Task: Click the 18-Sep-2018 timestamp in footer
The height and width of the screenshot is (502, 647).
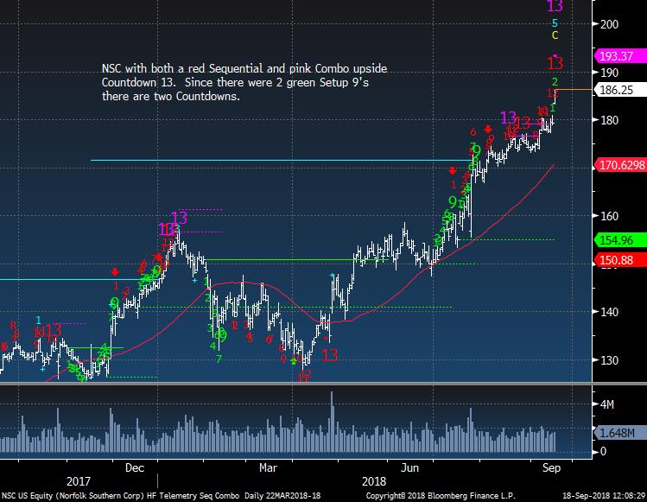Action: [604, 496]
